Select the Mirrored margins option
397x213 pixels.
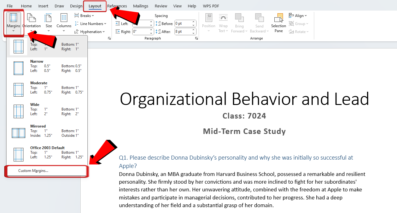pyautogui.click(x=46, y=132)
